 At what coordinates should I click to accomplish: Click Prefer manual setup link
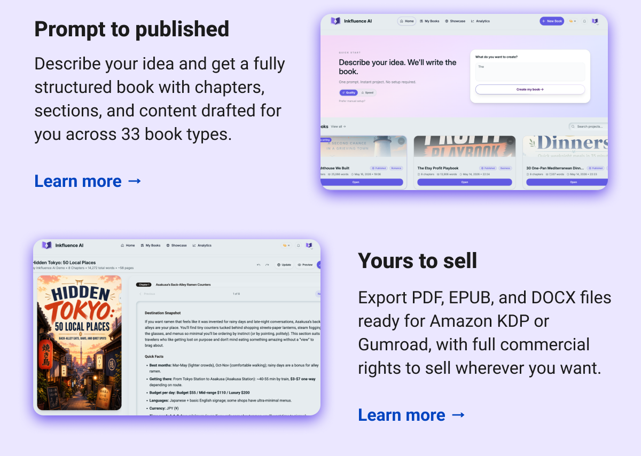352,101
